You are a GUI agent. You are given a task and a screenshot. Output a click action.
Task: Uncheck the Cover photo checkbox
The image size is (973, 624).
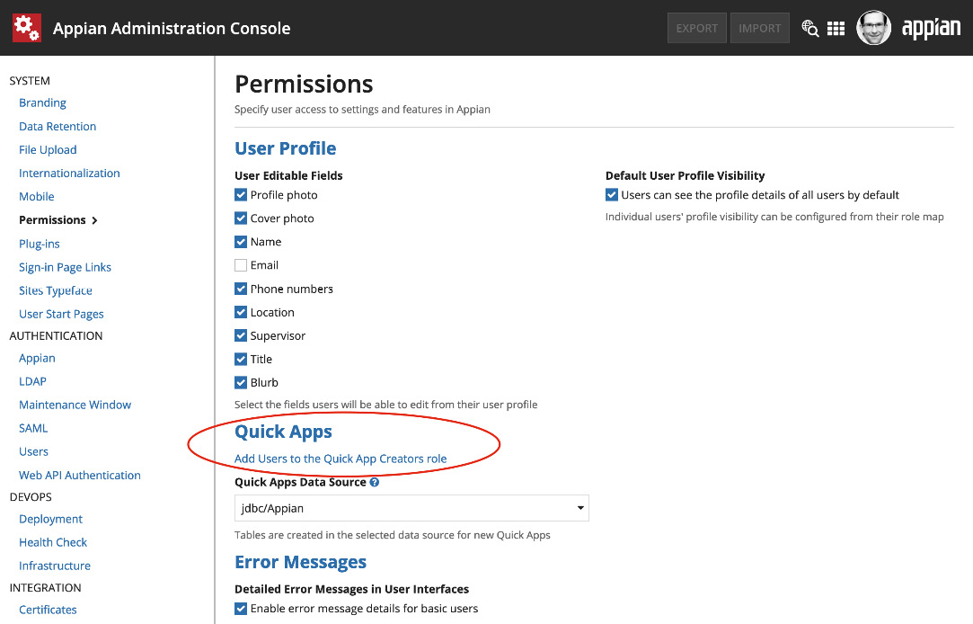pos(241,218)
